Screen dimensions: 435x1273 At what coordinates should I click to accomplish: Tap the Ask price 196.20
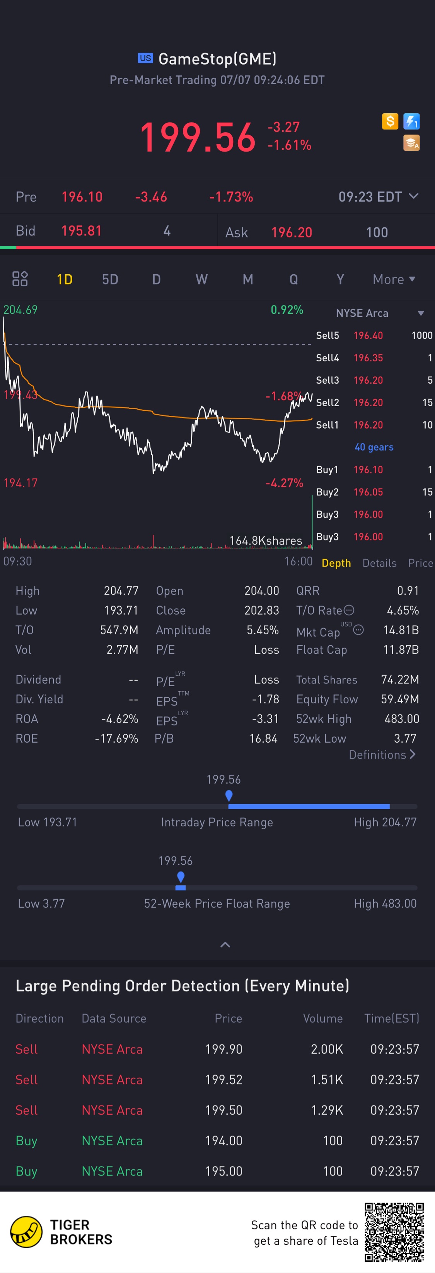pos(292,232)
